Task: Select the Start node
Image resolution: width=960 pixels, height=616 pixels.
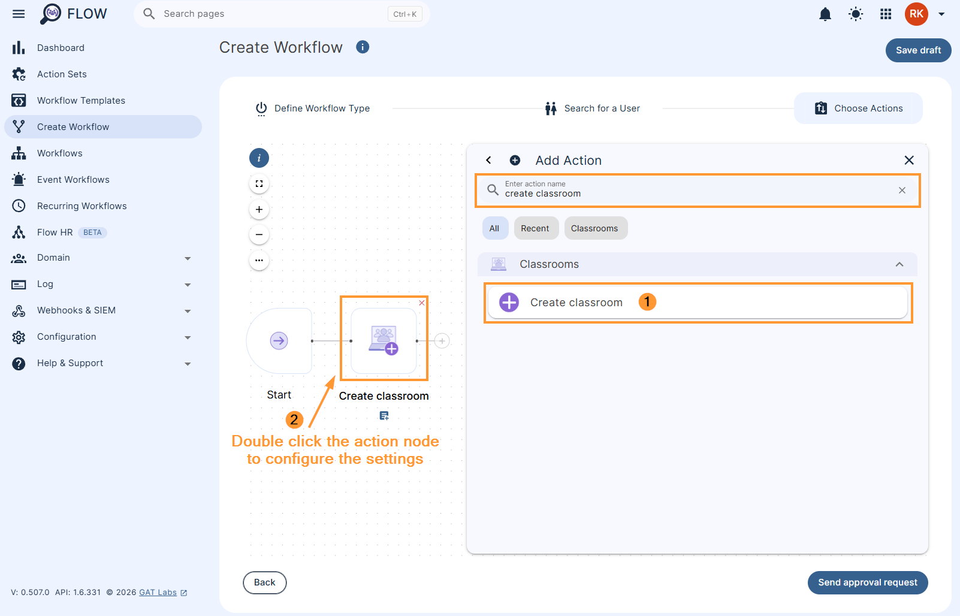Action: click(x=279, y=341)
